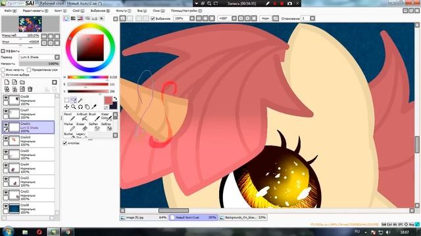
Task: Switch to the image (9).jpg document tab
Action: [143, 218]
